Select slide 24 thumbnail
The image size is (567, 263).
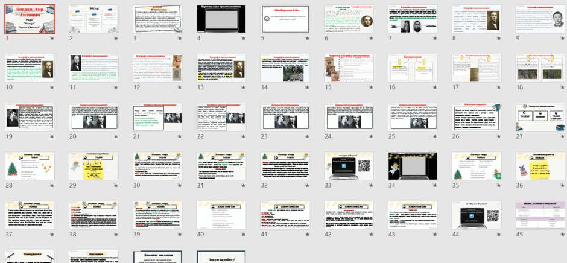[x=349, y=117]
